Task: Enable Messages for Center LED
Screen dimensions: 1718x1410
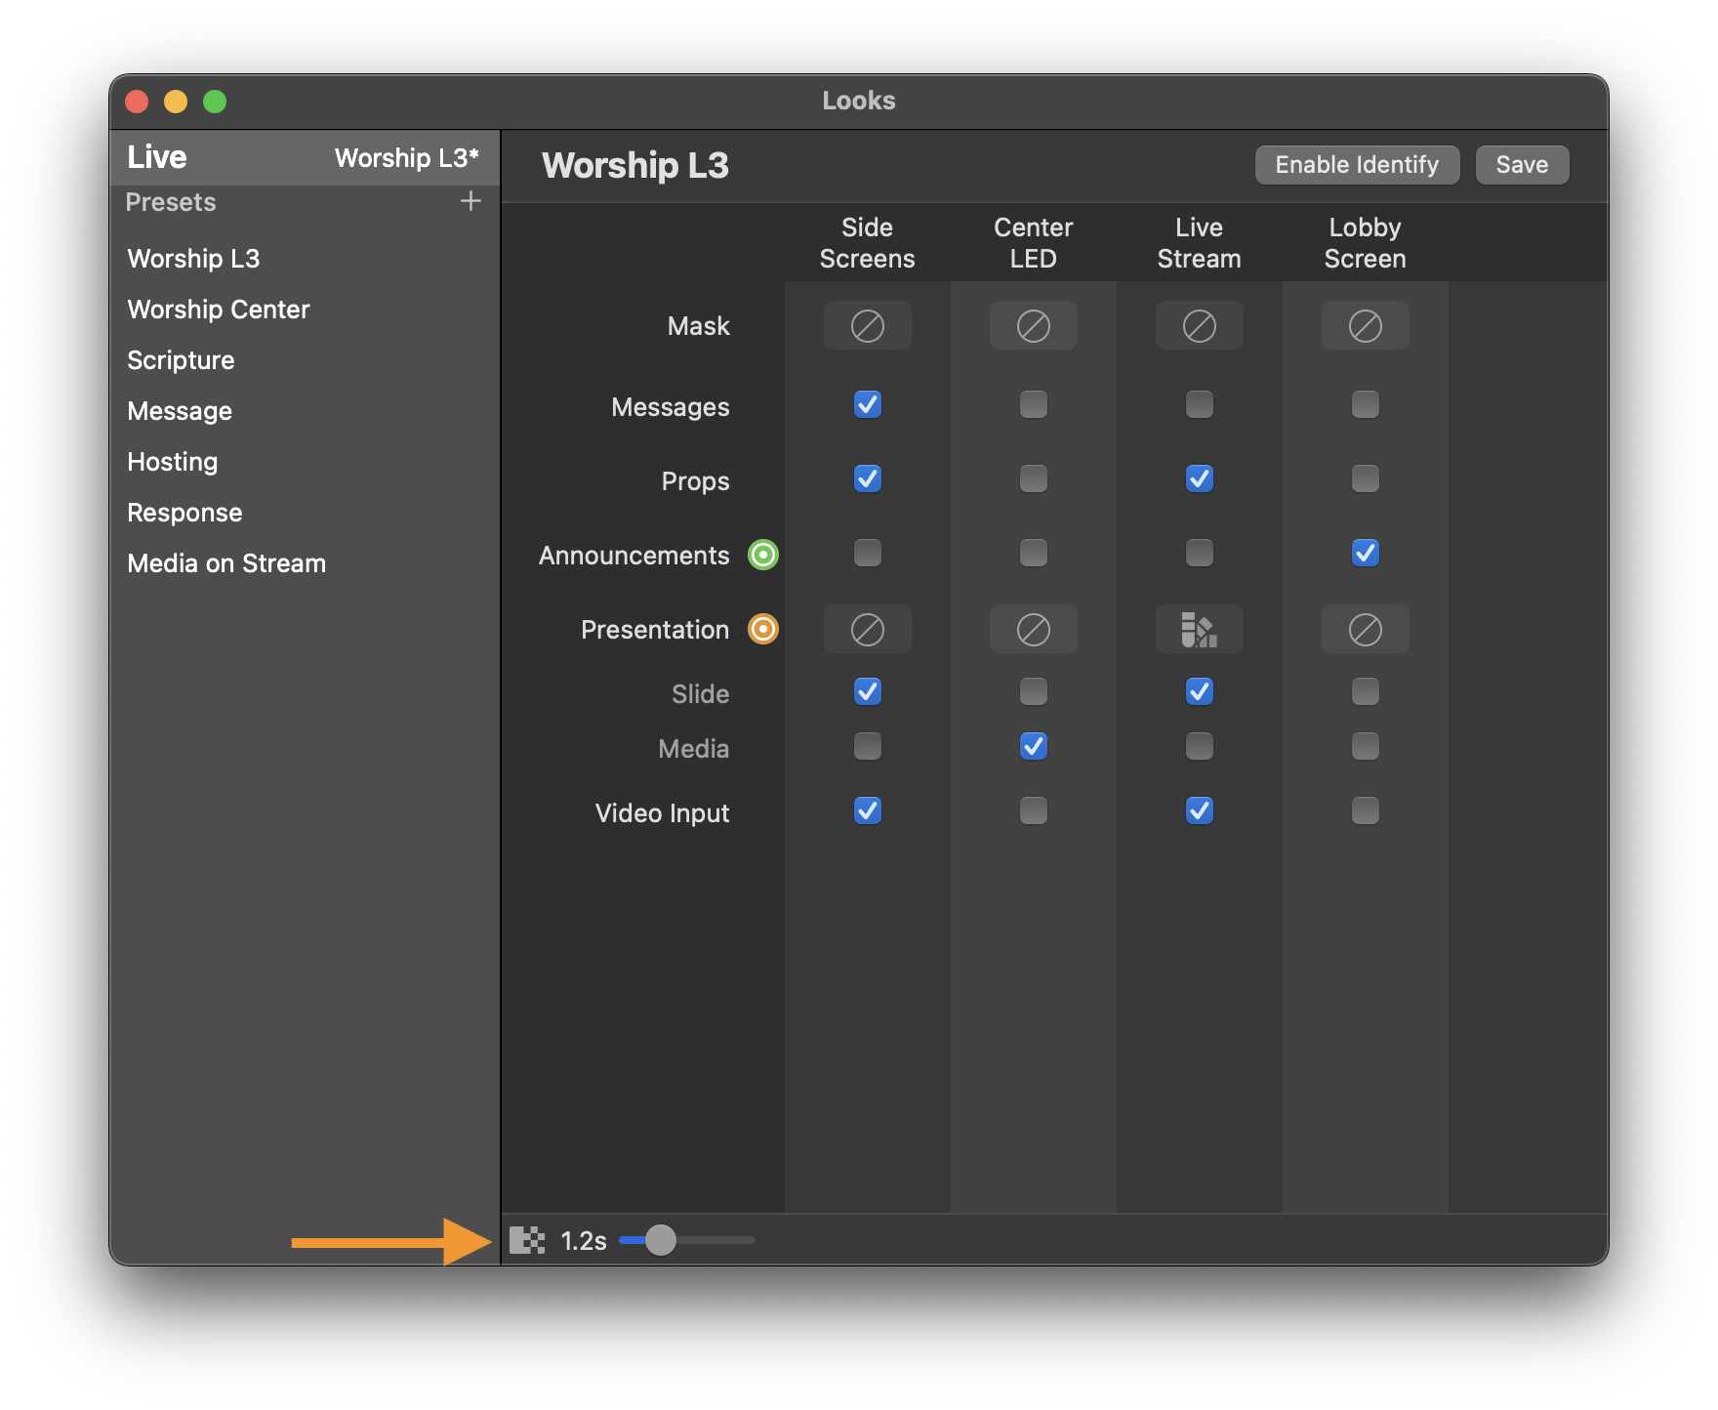Action: 1033,404
